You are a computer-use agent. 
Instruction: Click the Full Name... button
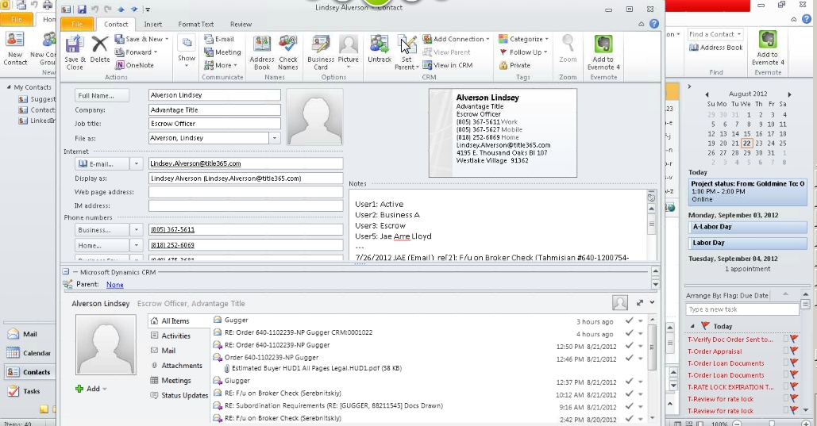(102, 95)
